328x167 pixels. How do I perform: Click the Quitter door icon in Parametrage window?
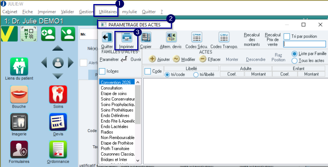(107, 38)
